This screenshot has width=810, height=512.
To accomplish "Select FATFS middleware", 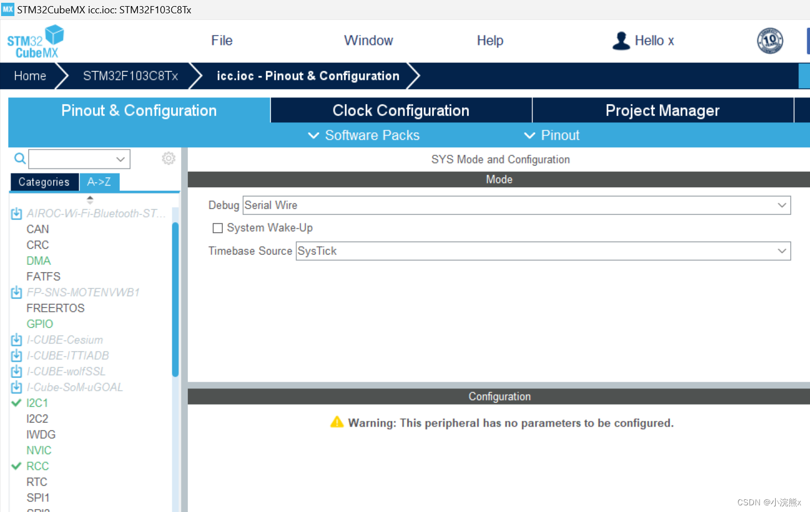I will pos(43,277).
